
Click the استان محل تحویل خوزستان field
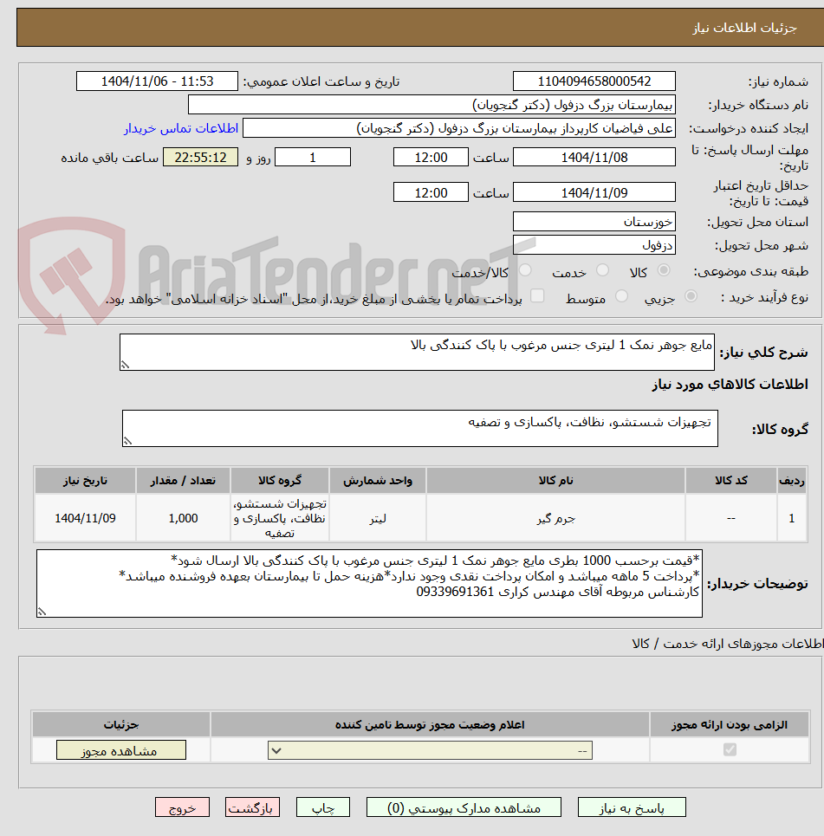coord(594,221)
